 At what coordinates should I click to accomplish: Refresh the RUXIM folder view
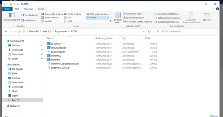[149, 32]
